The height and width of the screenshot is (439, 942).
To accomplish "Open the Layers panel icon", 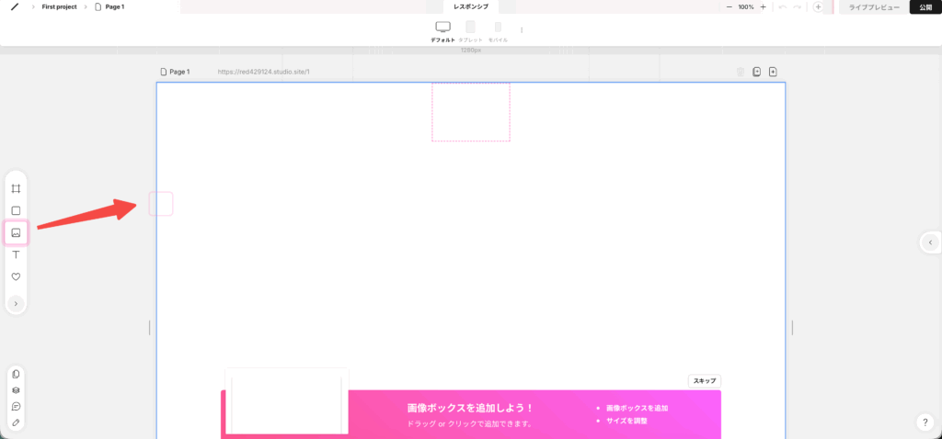I will (x=16, y=390).
